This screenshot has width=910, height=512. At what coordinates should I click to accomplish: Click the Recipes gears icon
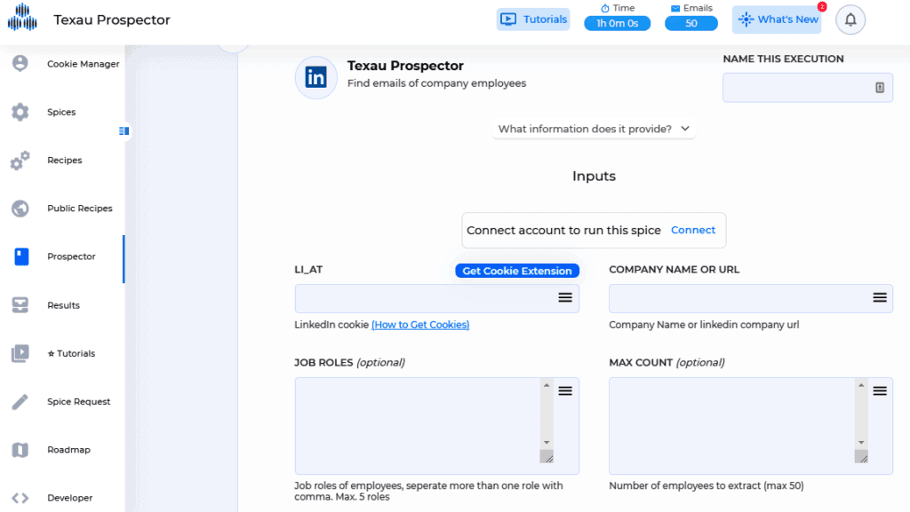[x=20, y=161]
